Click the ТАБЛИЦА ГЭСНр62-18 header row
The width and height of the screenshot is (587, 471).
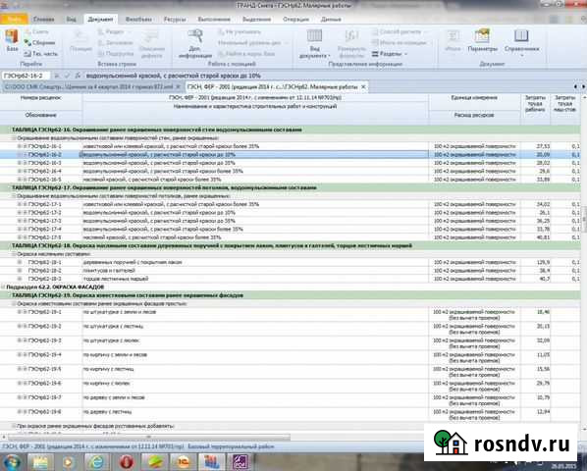pyautogui.click(x=291, y=245)
